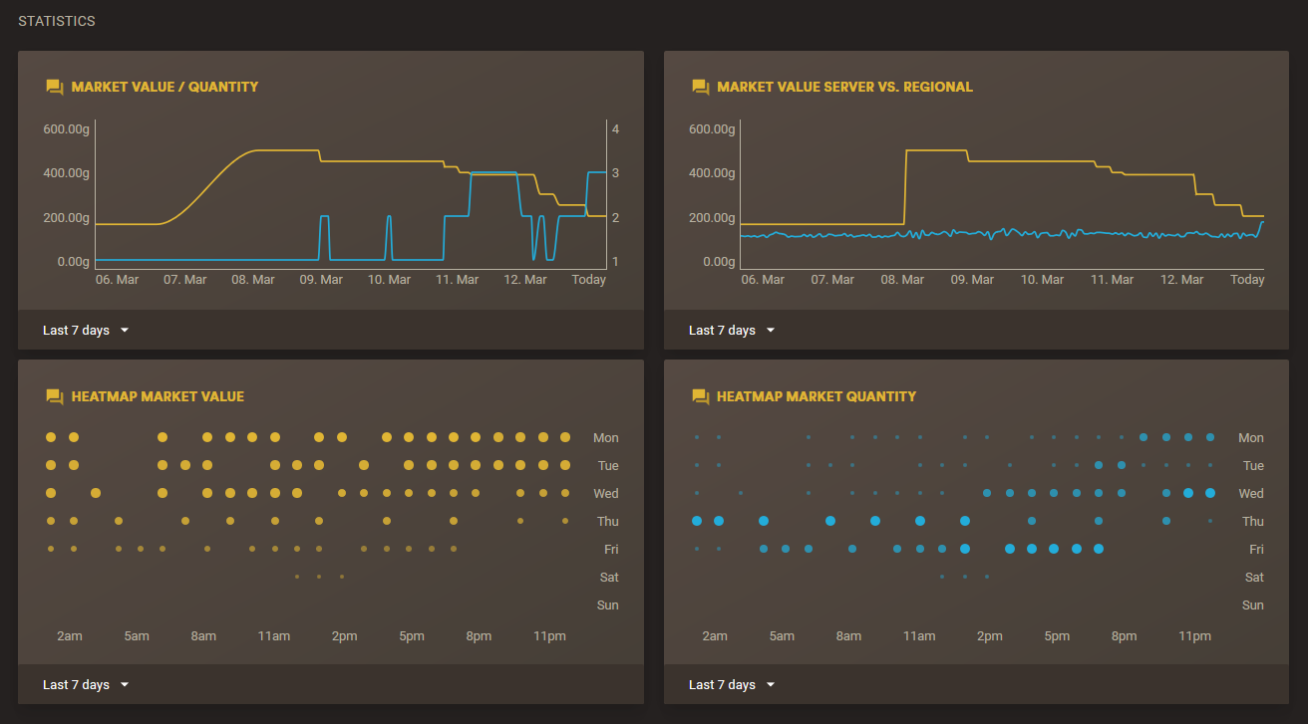Viewport: 1308px width, 724px height.
Task: Click the Today label in Market Value / Quantity chart
Action: 588,280
